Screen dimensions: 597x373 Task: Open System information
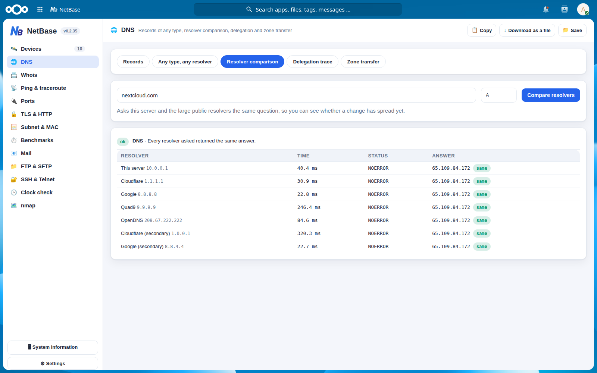point(53,347)
